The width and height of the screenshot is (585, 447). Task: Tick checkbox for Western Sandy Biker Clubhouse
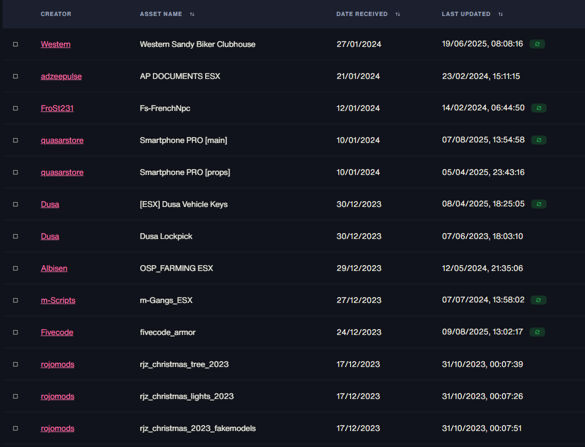click(x=15, y=44)
